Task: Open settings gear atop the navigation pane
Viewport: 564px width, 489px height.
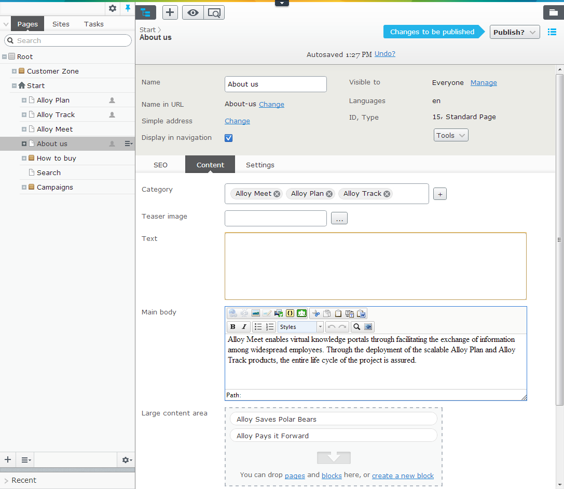Action: point(113,8)
